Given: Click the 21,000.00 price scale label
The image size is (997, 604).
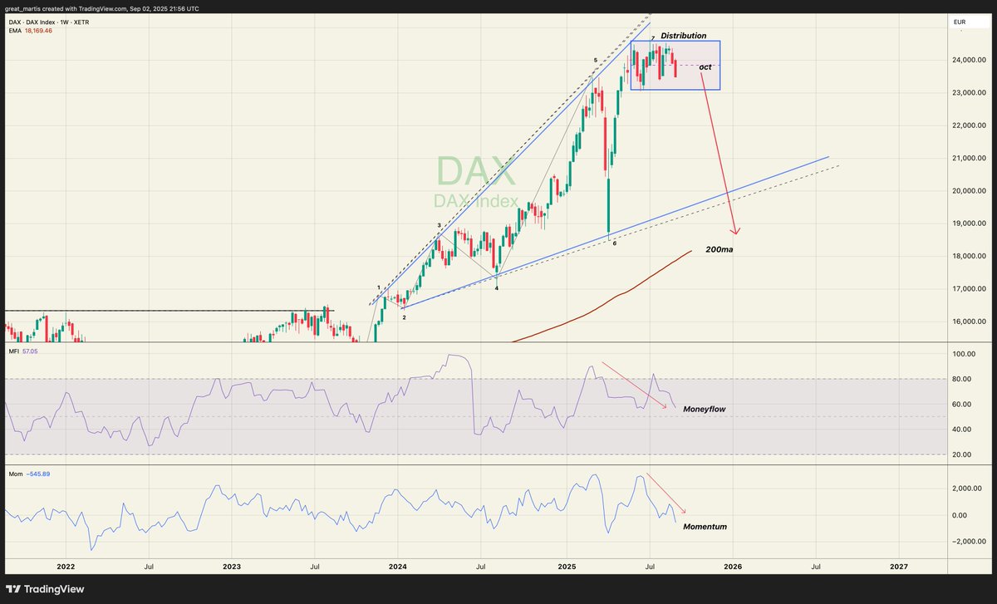Looking at the screenshot, I should (968, 158).
